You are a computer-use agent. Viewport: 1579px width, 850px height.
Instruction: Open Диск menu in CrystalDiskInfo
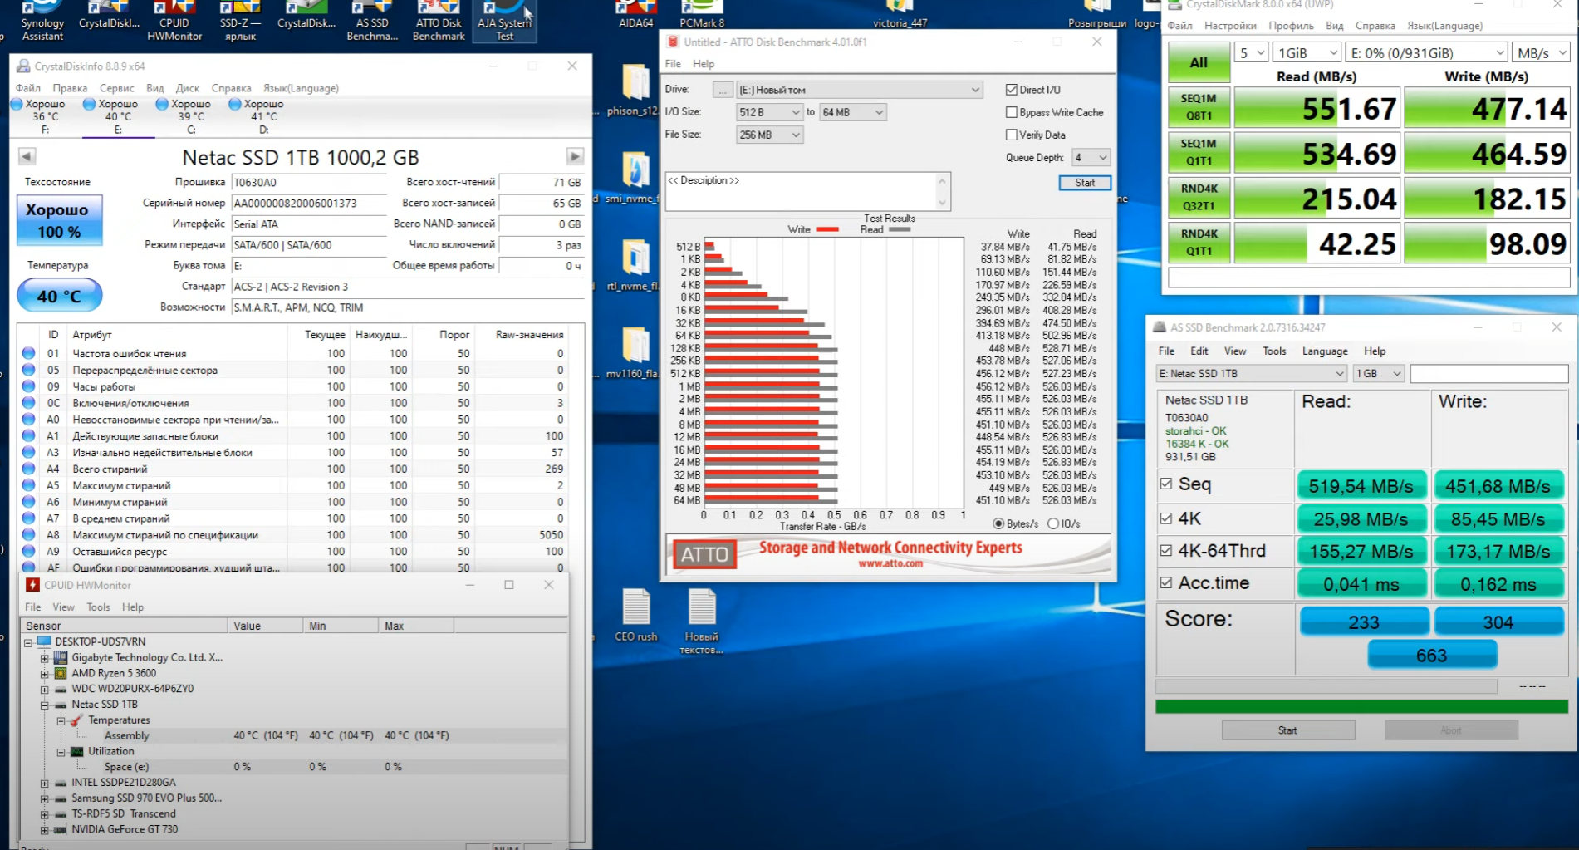pyautogui.click(x=188, y=88)
